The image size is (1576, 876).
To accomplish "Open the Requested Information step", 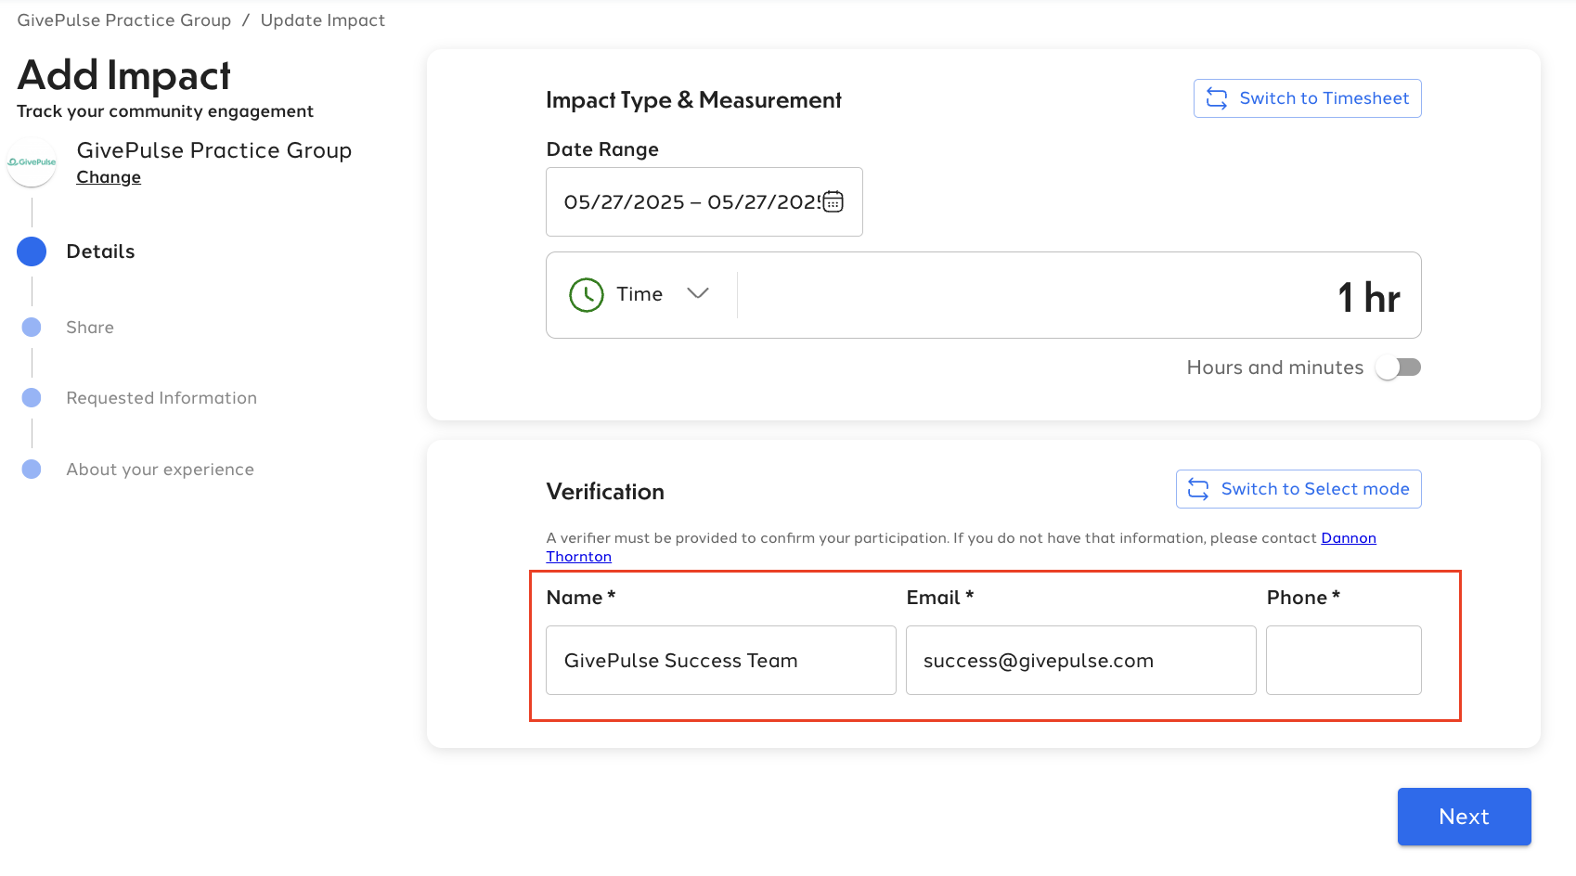I will pos(161,398).
